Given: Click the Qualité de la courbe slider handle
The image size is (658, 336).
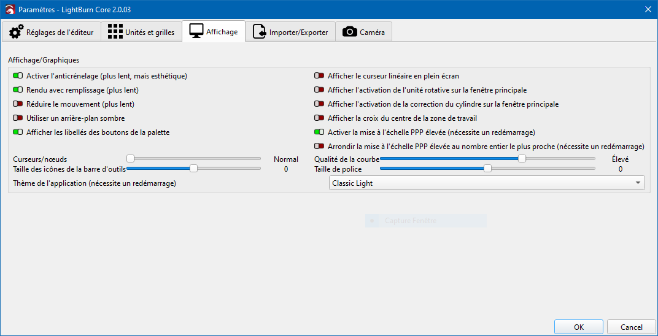Looking at the screenshot, I should coord(522,159).
